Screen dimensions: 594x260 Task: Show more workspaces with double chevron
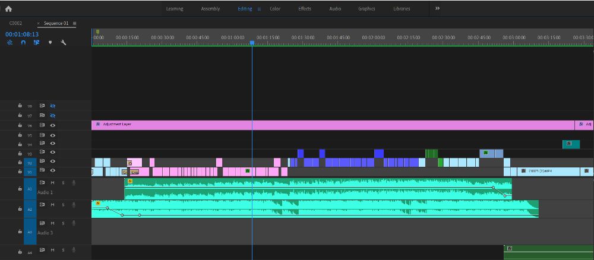pyautogui.click(x=437, y=8)
